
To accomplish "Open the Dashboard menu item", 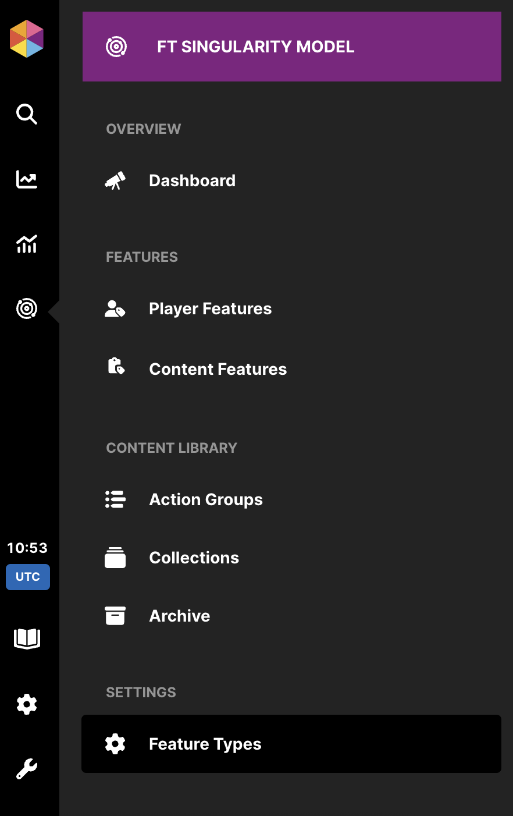I will [192, 180].
